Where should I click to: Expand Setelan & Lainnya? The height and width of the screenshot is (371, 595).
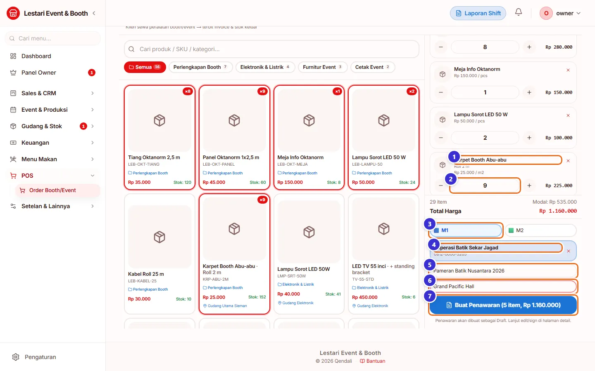[52, 206]
